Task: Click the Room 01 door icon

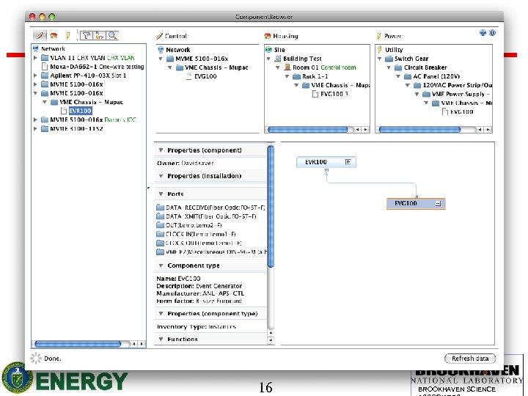Action: point(287,67)
